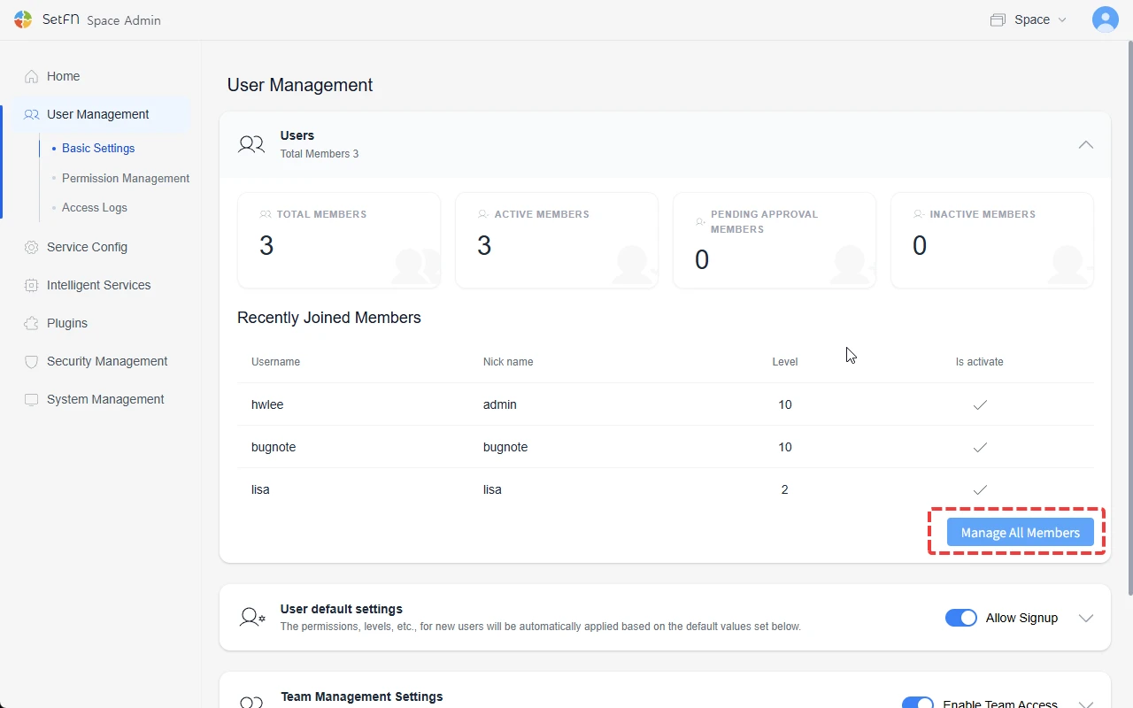Click the activate checkmark for bugnote
Viewport: 1133px width, 708px height.
[980, 447]
